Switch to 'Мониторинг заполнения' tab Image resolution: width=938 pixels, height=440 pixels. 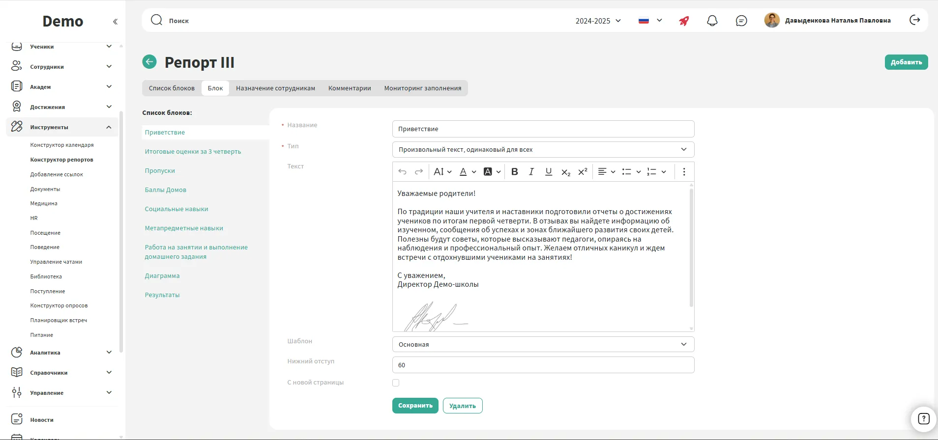click(422, 88)
